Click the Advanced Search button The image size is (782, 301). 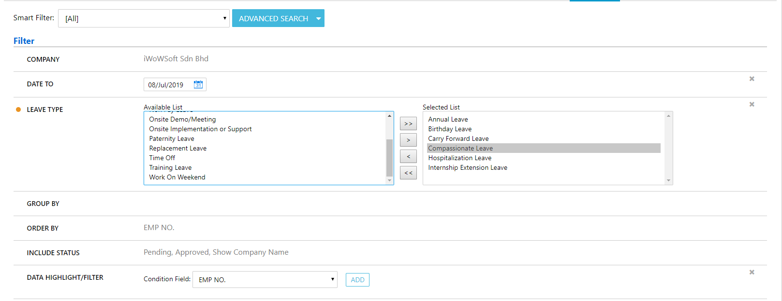[273, 18]
